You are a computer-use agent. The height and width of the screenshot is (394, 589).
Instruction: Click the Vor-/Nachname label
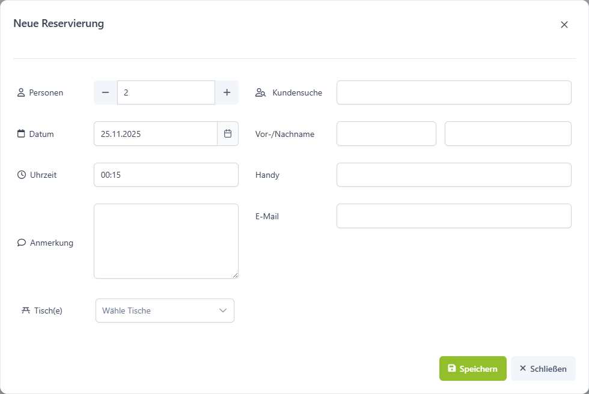coord(285,134)
